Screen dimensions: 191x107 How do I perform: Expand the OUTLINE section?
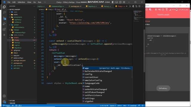(12, 101)
